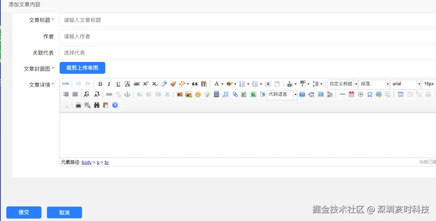Click the paste as plain text icon

tap(204, 84)
